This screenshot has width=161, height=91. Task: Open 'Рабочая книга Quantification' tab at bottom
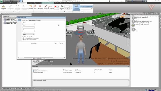pyautogui.click(x=28, y=88)
